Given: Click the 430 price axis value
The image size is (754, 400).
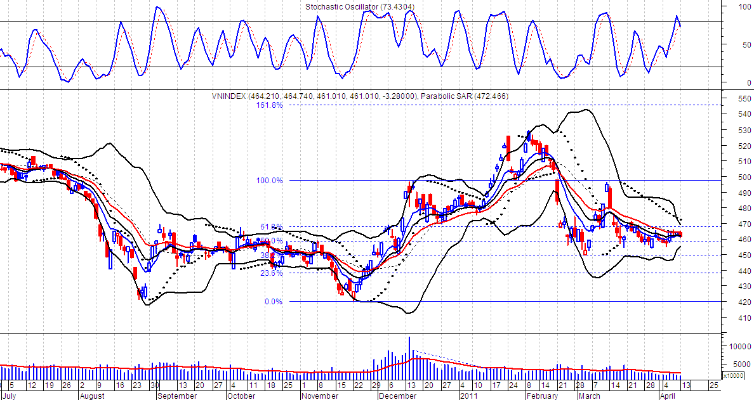Looking at the screenshot, I should click(744, 286).
